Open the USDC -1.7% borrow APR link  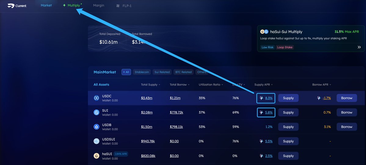(327, 98)
